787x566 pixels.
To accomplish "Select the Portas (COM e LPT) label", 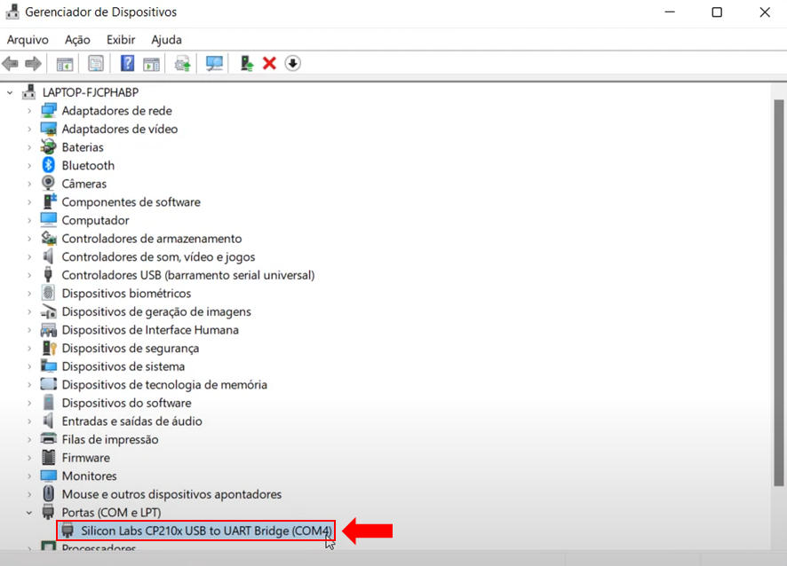I will (111, 513).
